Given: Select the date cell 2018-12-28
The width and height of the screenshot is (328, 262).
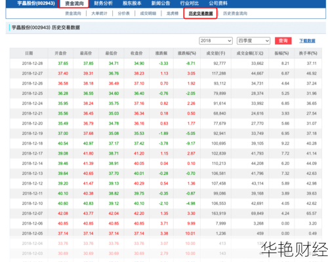Looking at the screenshot, I should (x=32, y=64).
